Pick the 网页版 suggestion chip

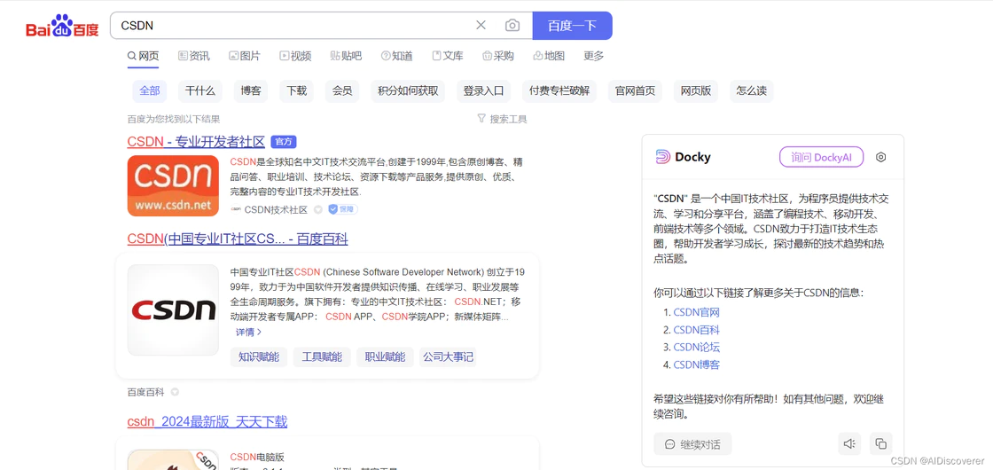pyautogui.click(x=696, y=90)
